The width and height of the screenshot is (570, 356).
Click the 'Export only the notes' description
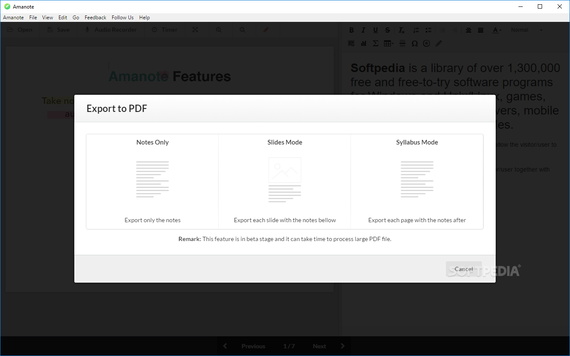click(x=152, y=220)
